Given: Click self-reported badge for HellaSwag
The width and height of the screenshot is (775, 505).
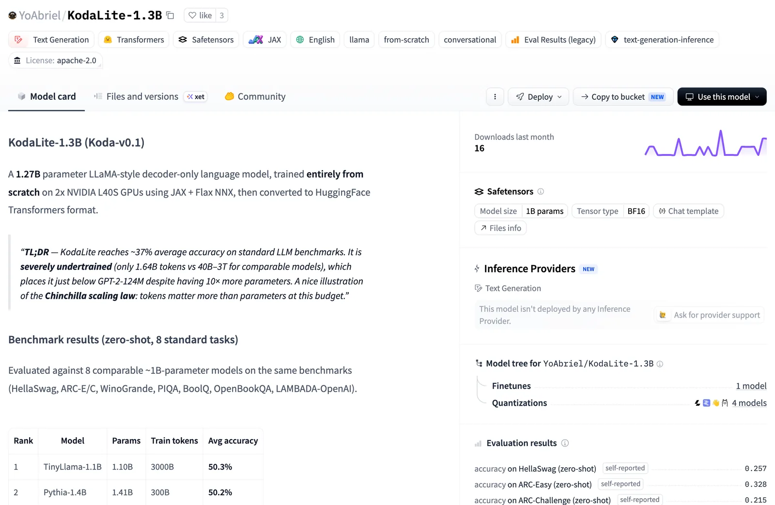Looking at the screenshot, I should (x=625, y=468).
